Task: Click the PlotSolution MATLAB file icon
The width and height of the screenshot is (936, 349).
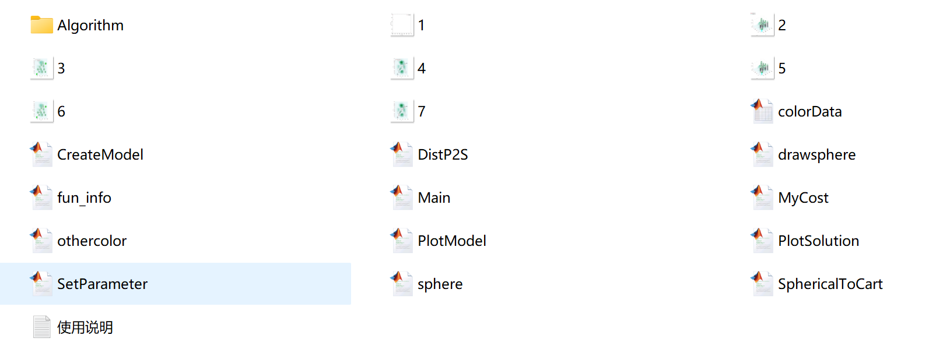Action: 762,241
